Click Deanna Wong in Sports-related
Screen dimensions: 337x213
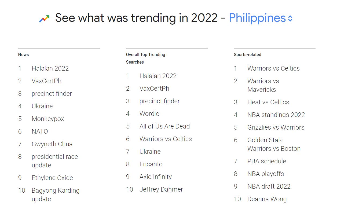click(x=267, y=199)
